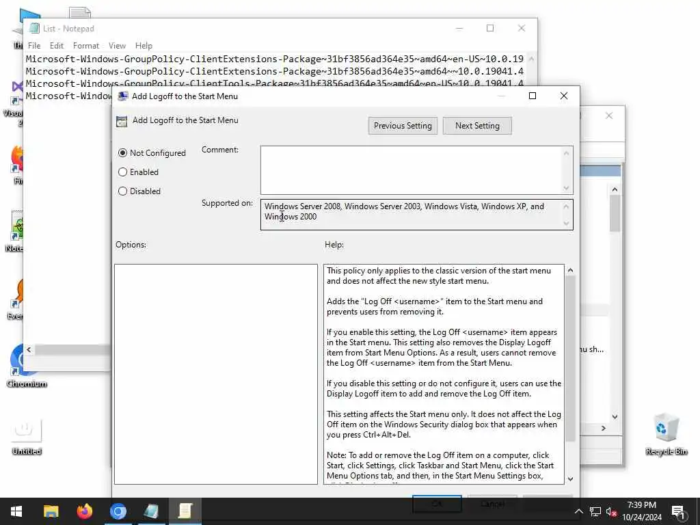Open the clock and date flyout
Viewport: 700px width, 525px height.
(x=641, y=511)
